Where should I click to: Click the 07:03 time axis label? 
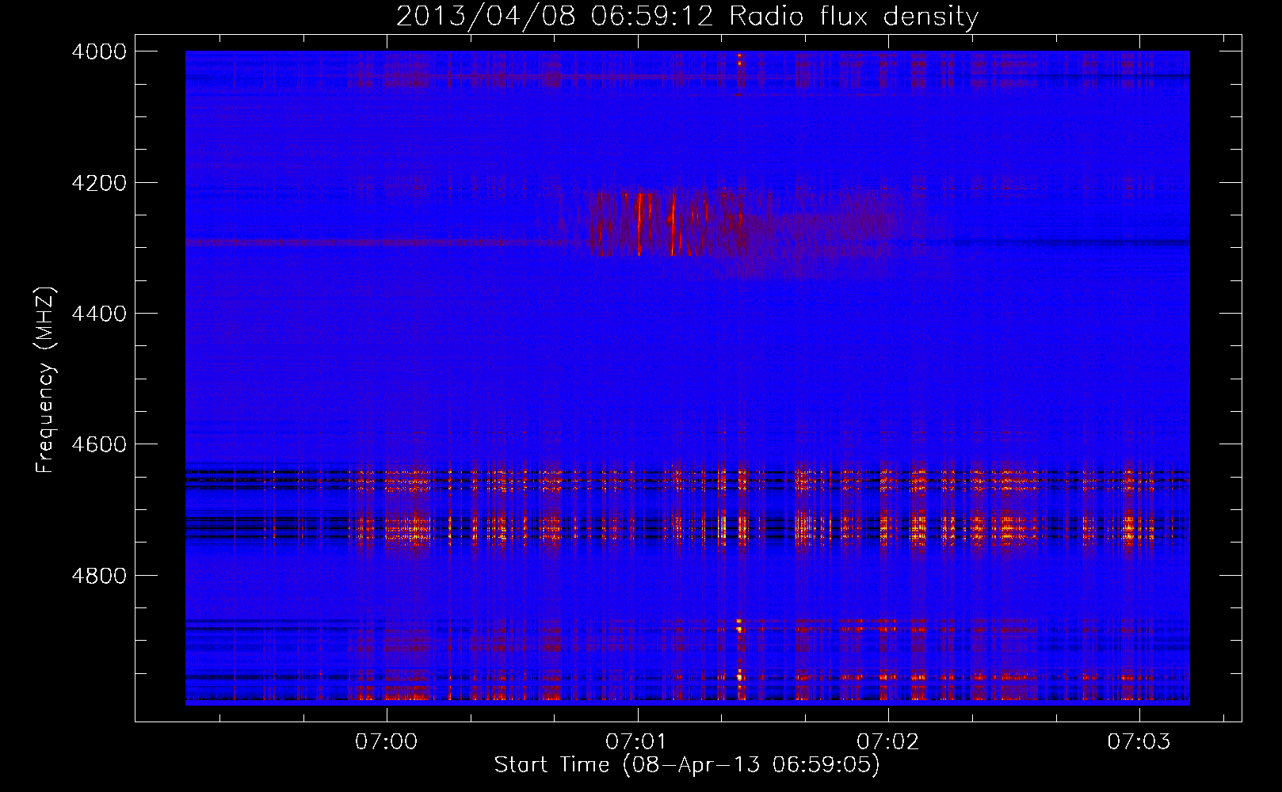point(1139,741)
